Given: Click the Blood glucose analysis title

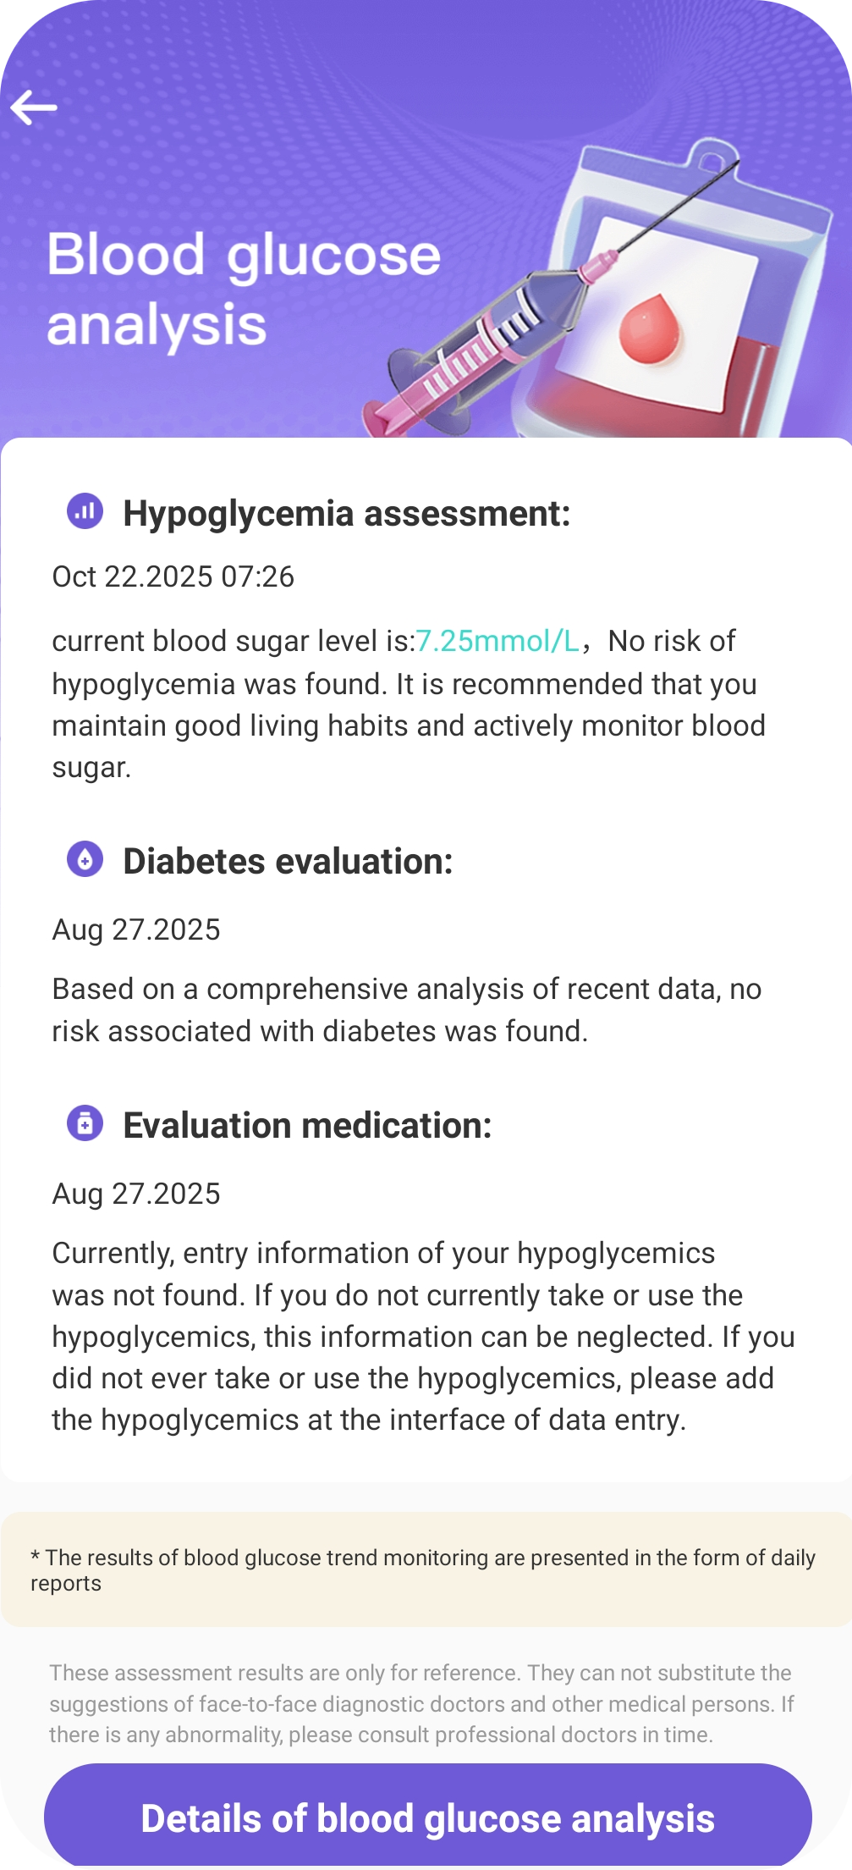Looking at the screenshot, I should pos(244,289).
